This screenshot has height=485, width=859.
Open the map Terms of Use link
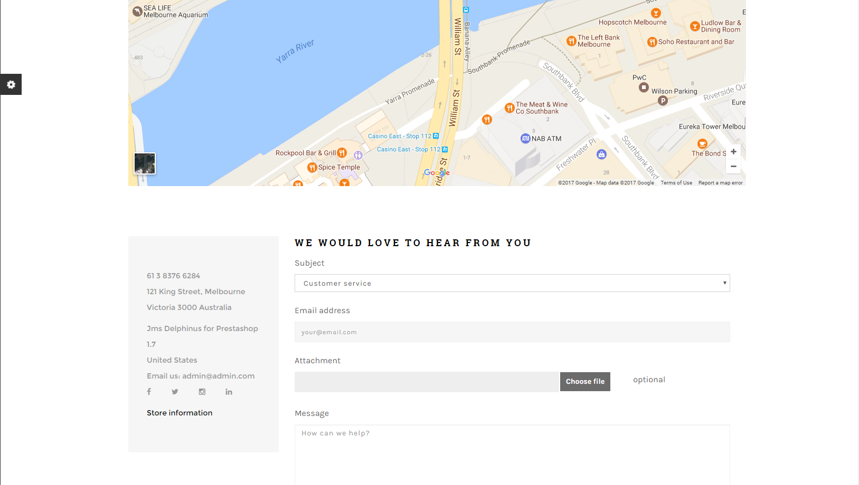pos(676,183)
